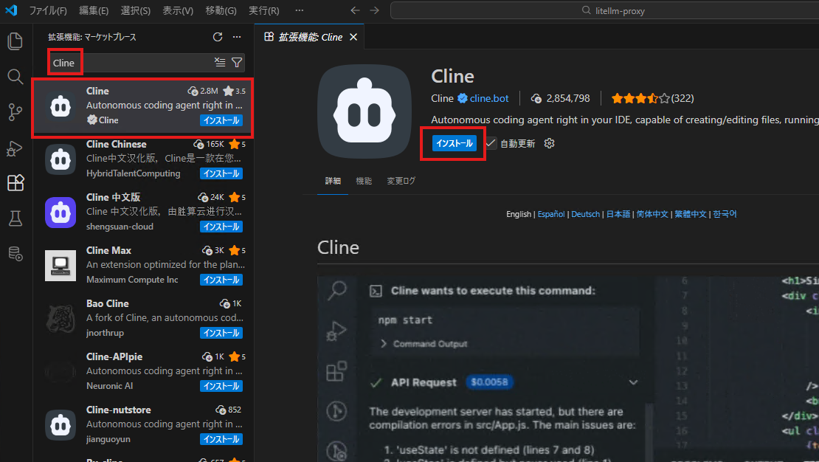This screenshot has height=462, width=819.
Task: Select the Cline Max result row
Action: [x=144, y=265]
